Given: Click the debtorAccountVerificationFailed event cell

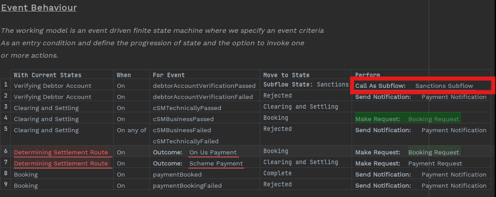Looking at the screenshot, I should click(203, 97).
